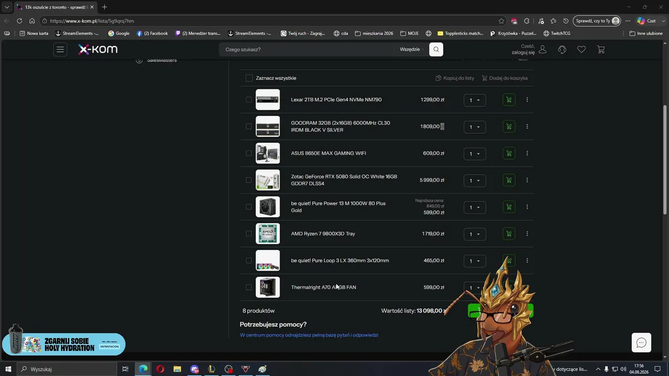
Task: Open three-dot menu for ASUS B650E row
Action: pos(527,154)
